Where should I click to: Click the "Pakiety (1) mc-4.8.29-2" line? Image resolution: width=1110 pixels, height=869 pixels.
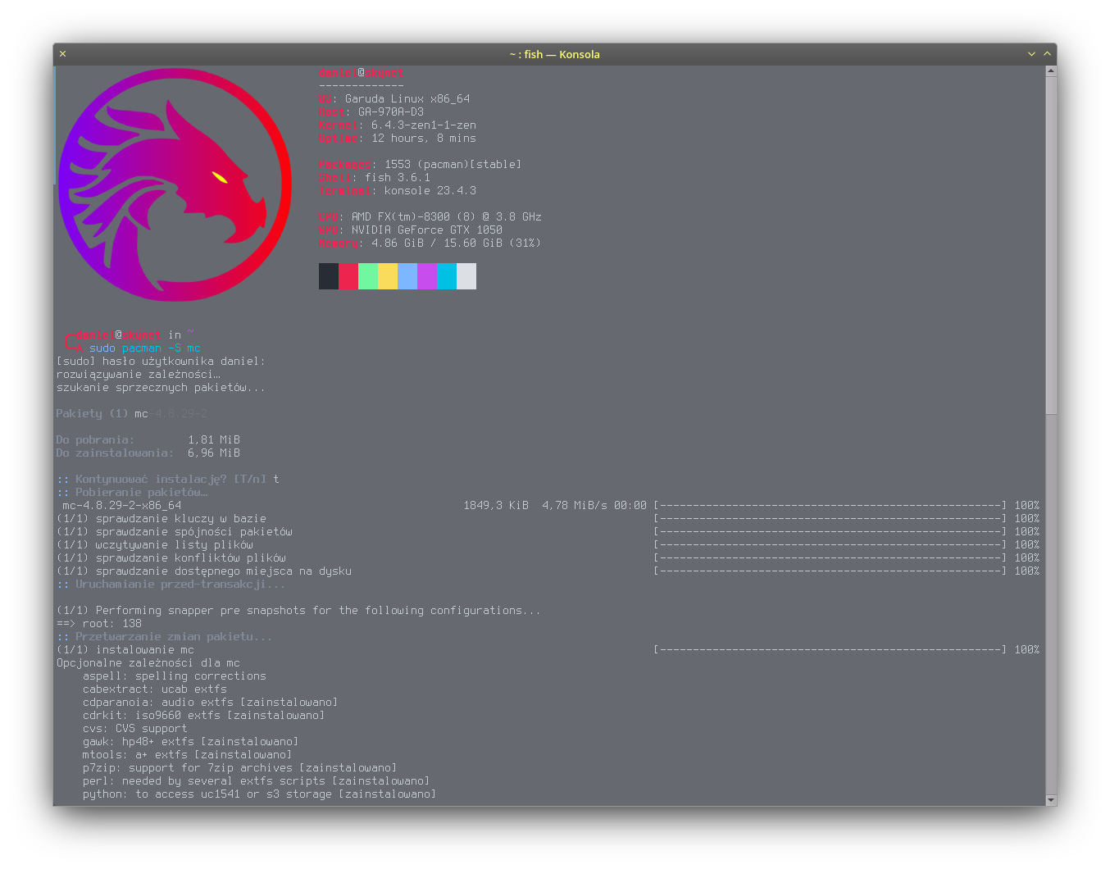click(132, 414)
